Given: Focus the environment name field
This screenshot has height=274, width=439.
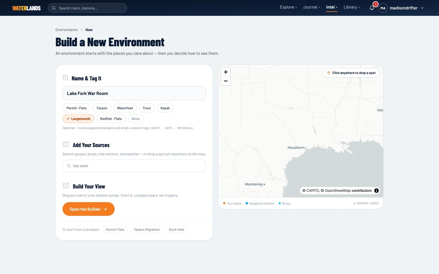Looking at the screenshot, I should click(x=134, y=94).
